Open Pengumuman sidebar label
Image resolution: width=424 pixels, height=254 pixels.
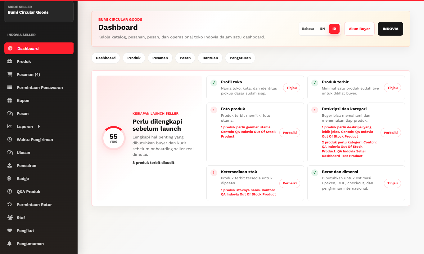coord(30,244)
